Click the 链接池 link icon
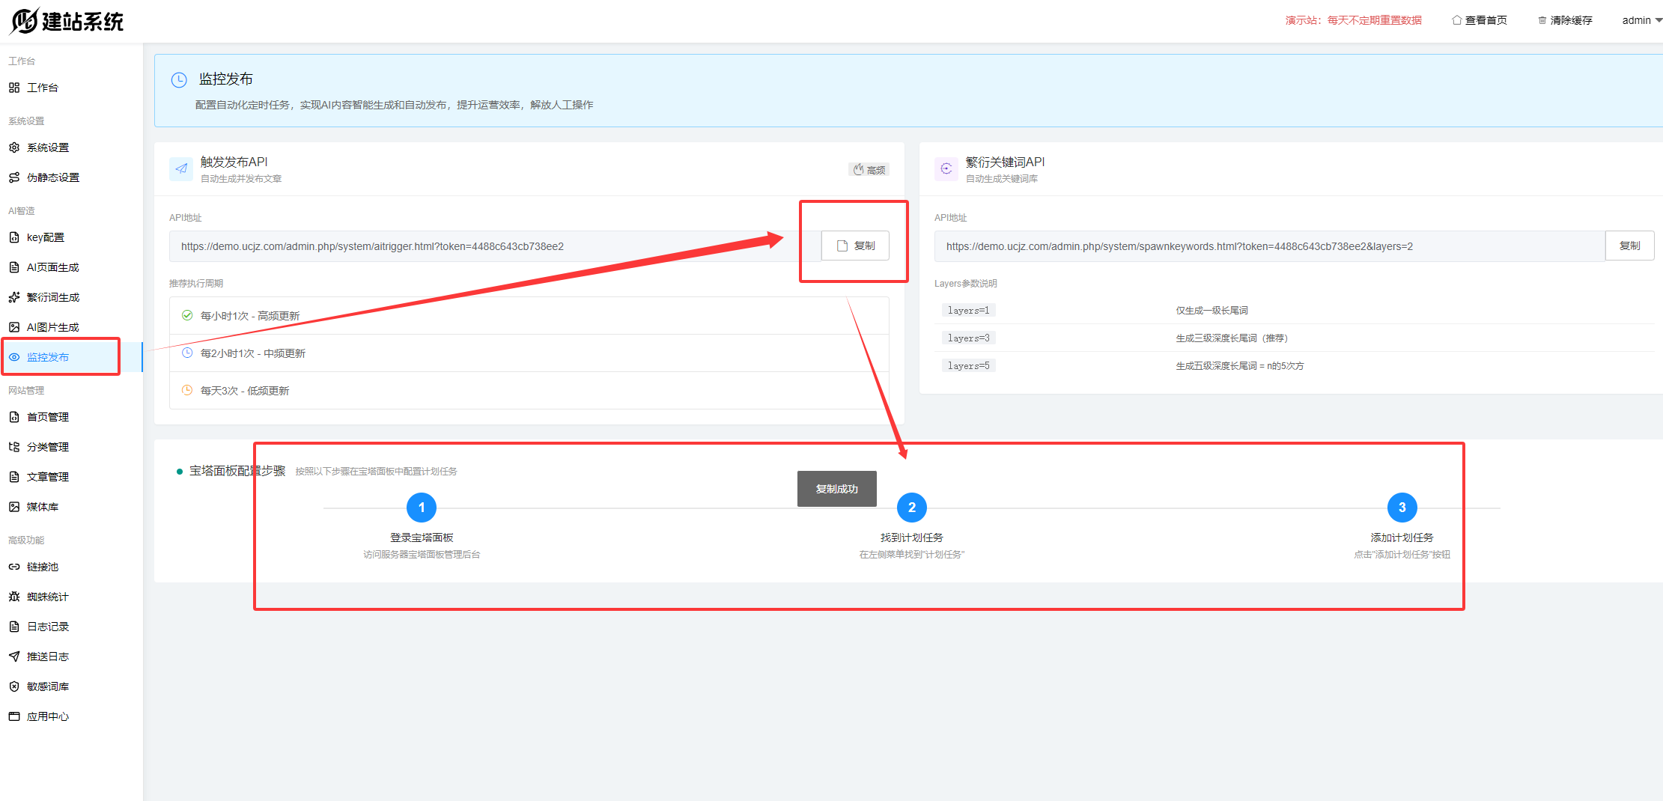Image resolution: width=1663 pixels, height=801 pixels. coord(14,567)
